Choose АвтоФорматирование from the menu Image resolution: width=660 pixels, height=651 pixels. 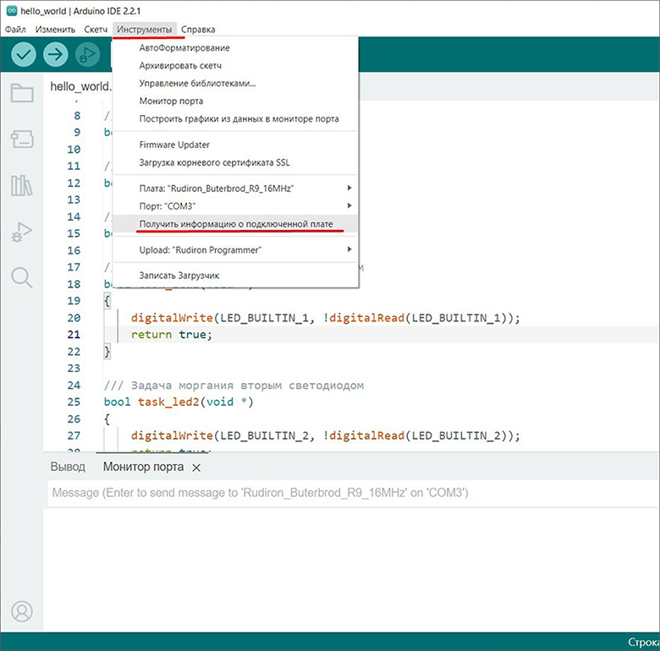[x=235, y=48]
